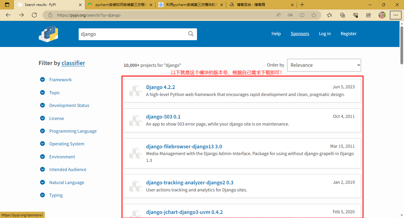Click the Register link
Screen dimensions: 404x218
pyautogui.click(x=349, y=34)
